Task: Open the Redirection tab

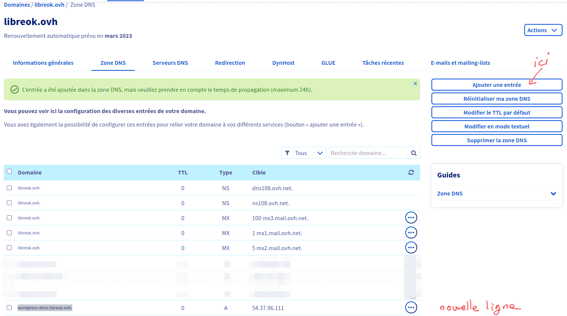Action: point(230,63)
